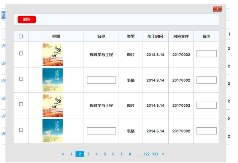The width and height of the screenshot is (238, 163).
Task: Click the 加工时间 column header
Action: click(x=155, y=36)
